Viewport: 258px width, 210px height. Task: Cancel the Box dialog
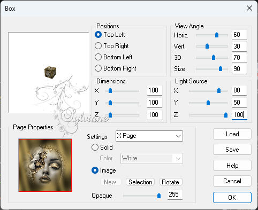pyautogui.click(x=232, y=181)
